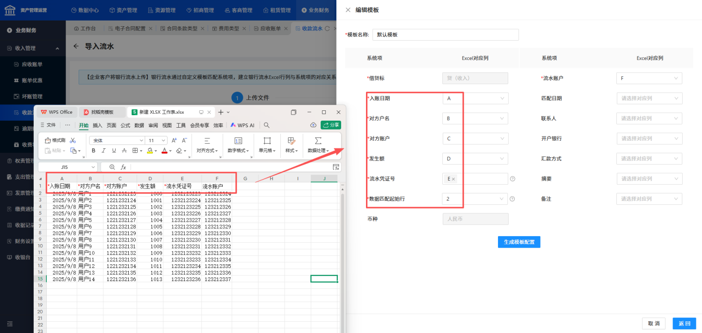Open the 流水账户 column dropdown
The height and width of the screenshot is (333, 702).
649,78
